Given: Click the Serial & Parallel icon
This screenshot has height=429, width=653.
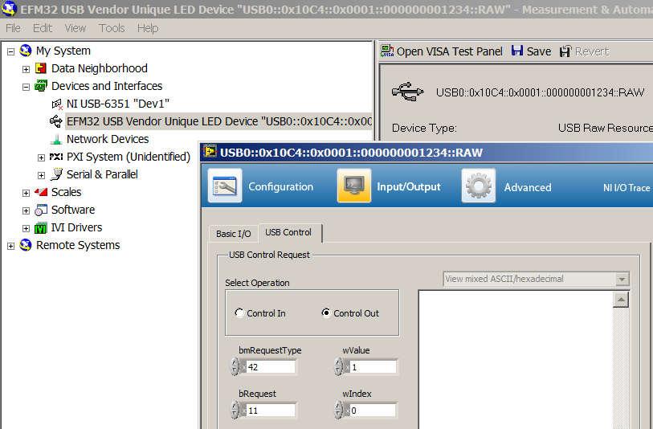Looking at the screenshot, I should pyautogui.click(x=56, y=174).
